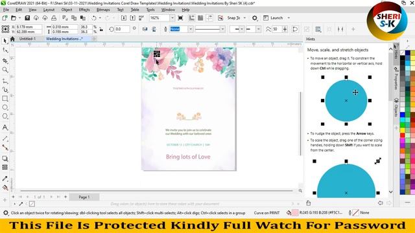The height and width of the screenshot is (233, 415).
Task: Click the New document icon
Action: (5, 18)
